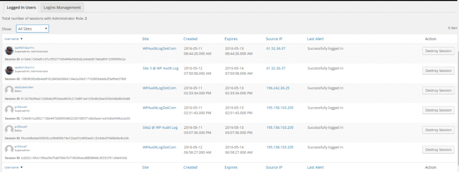Image resolution: width=459 pixels, height=172 pixels.
Task: Open WPAuditLogDotCom site link in site2subscriber row
Action: pos(160,88)
